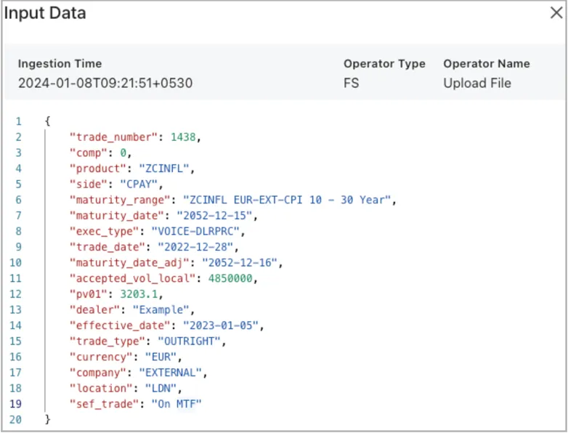Click the "currency" key

coord(101,357)
